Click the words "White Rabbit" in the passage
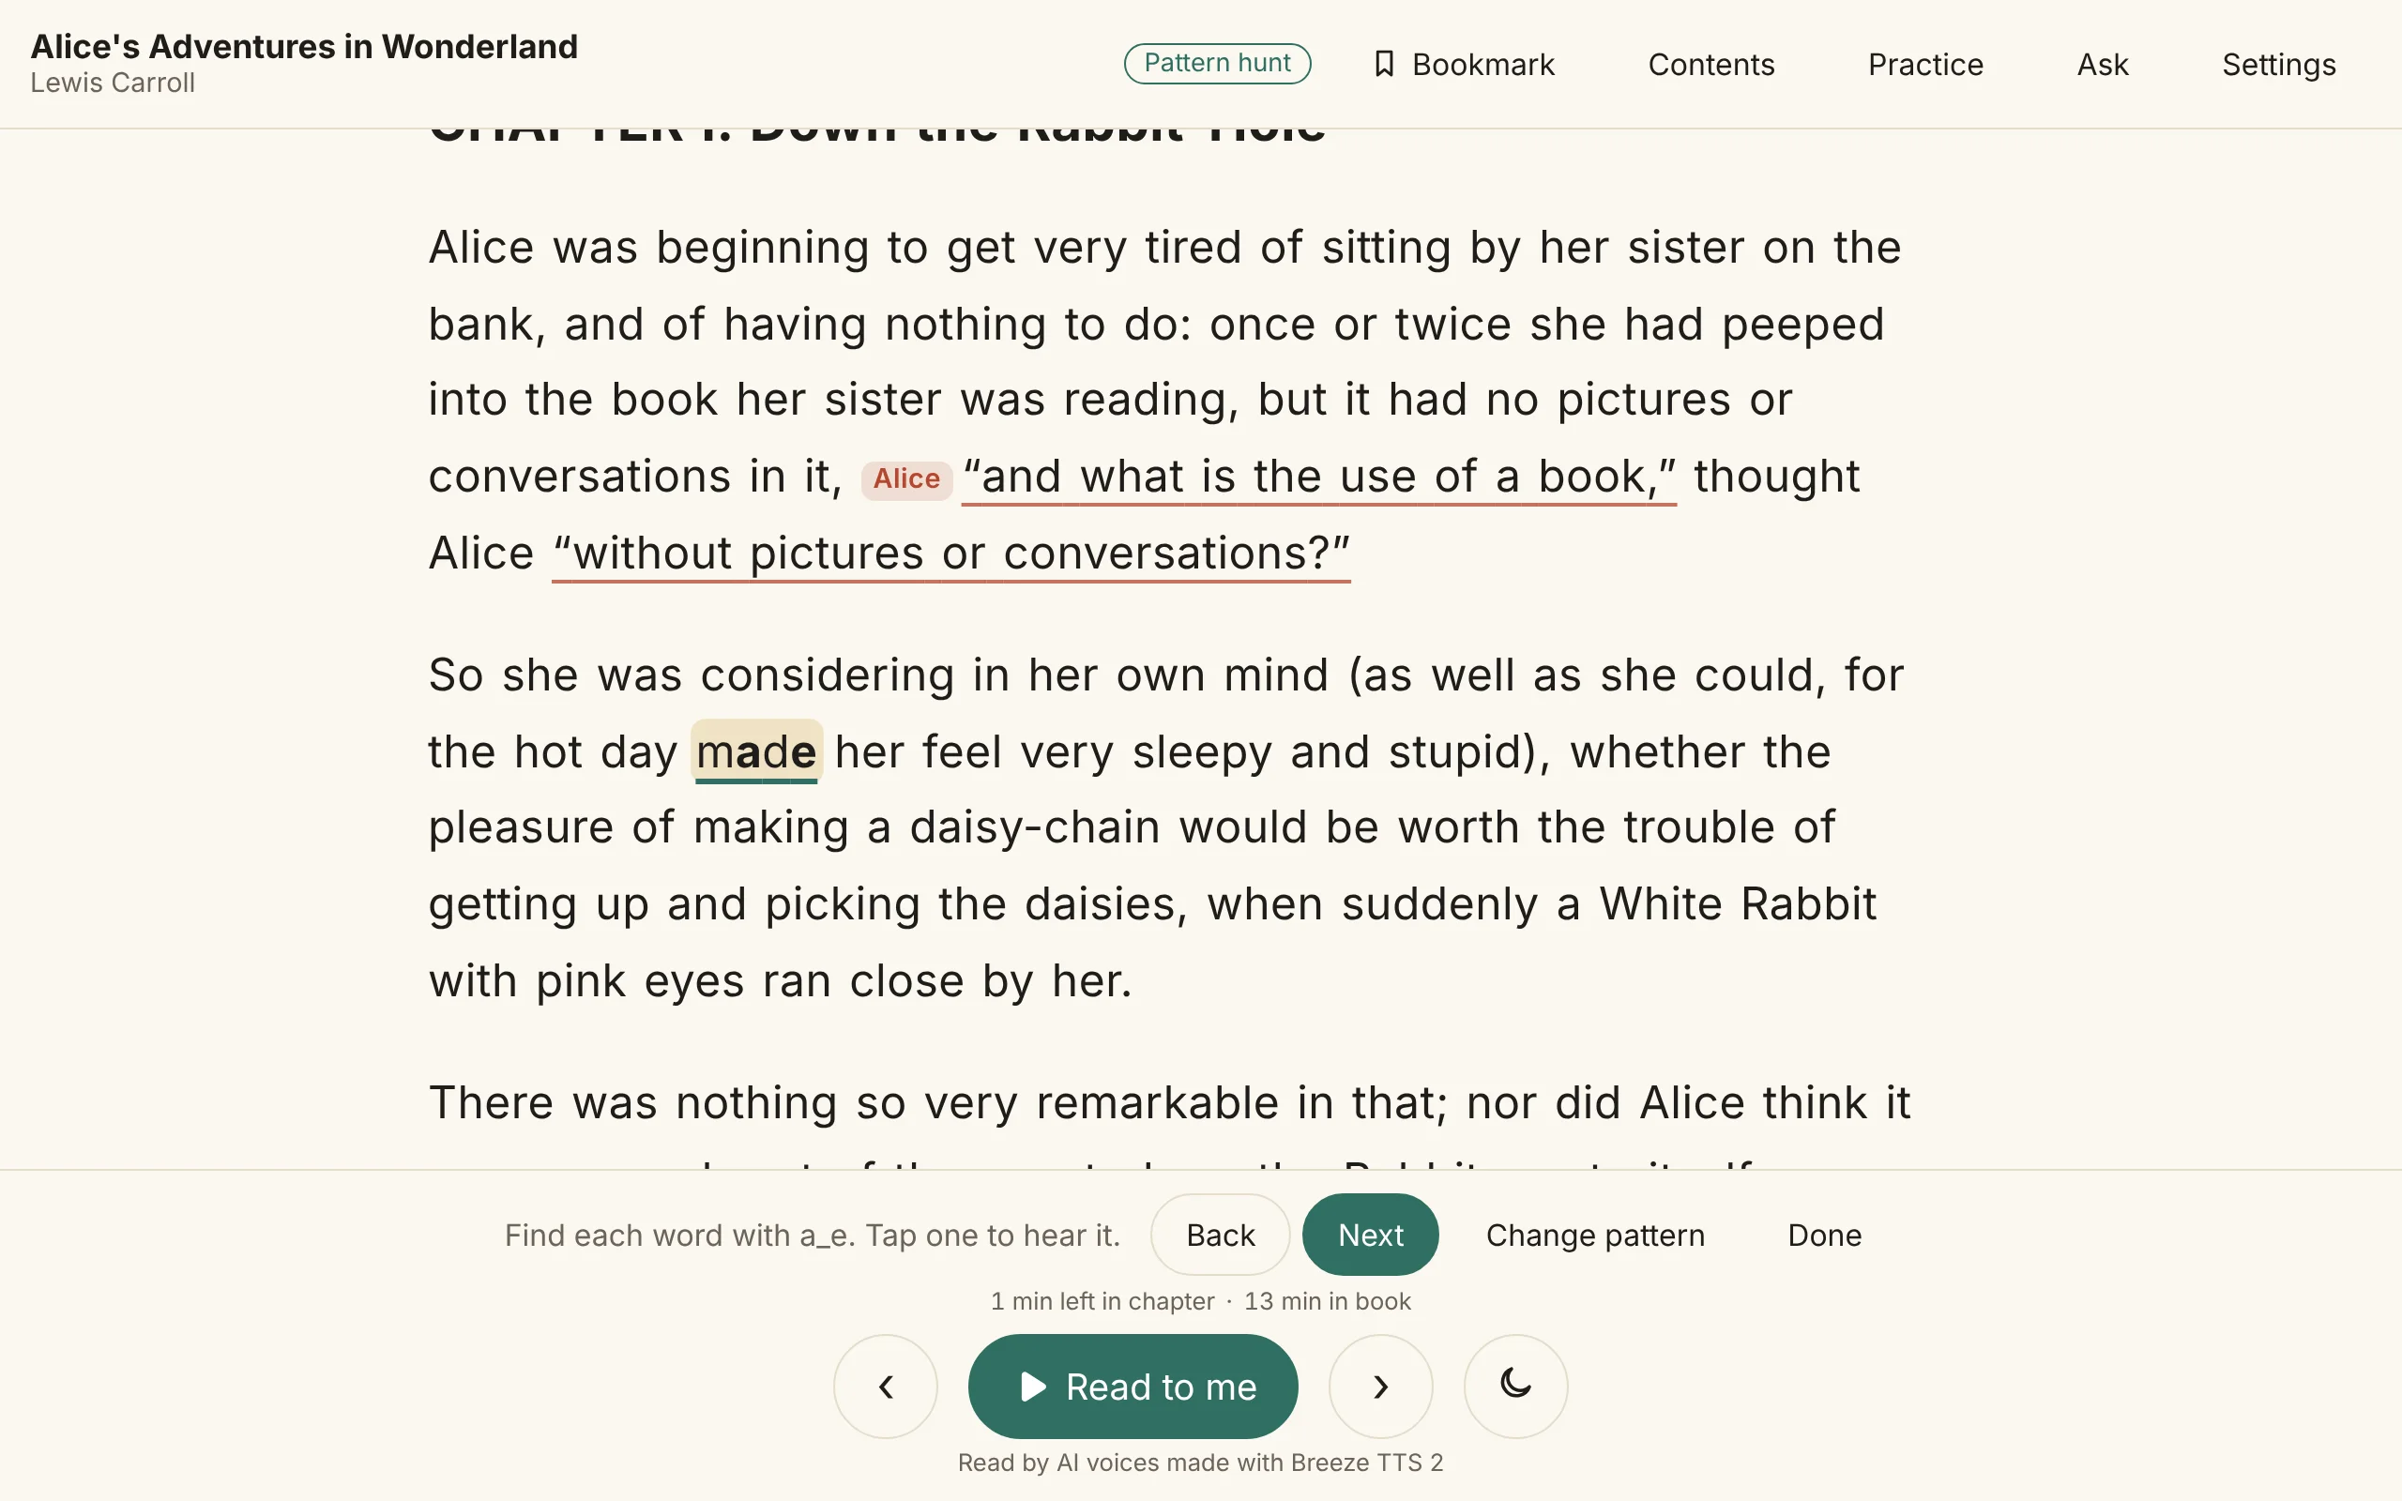The height and width of the screenshot is (1501, 2402). [x=1737, y=904]
